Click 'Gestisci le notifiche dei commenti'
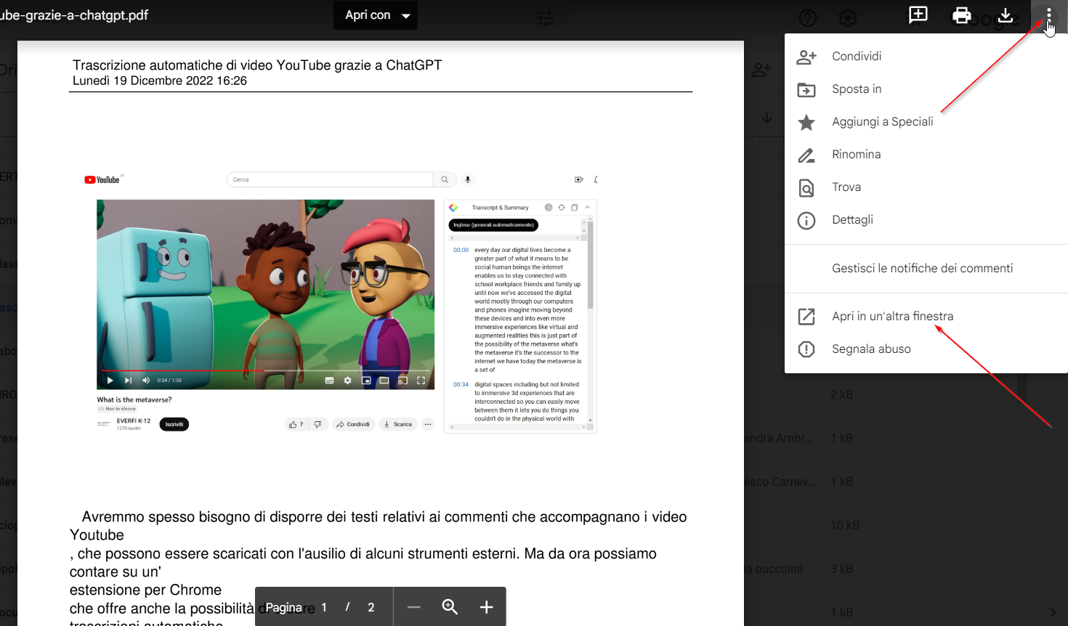The image size is (1068, 626). pos(926,268)
